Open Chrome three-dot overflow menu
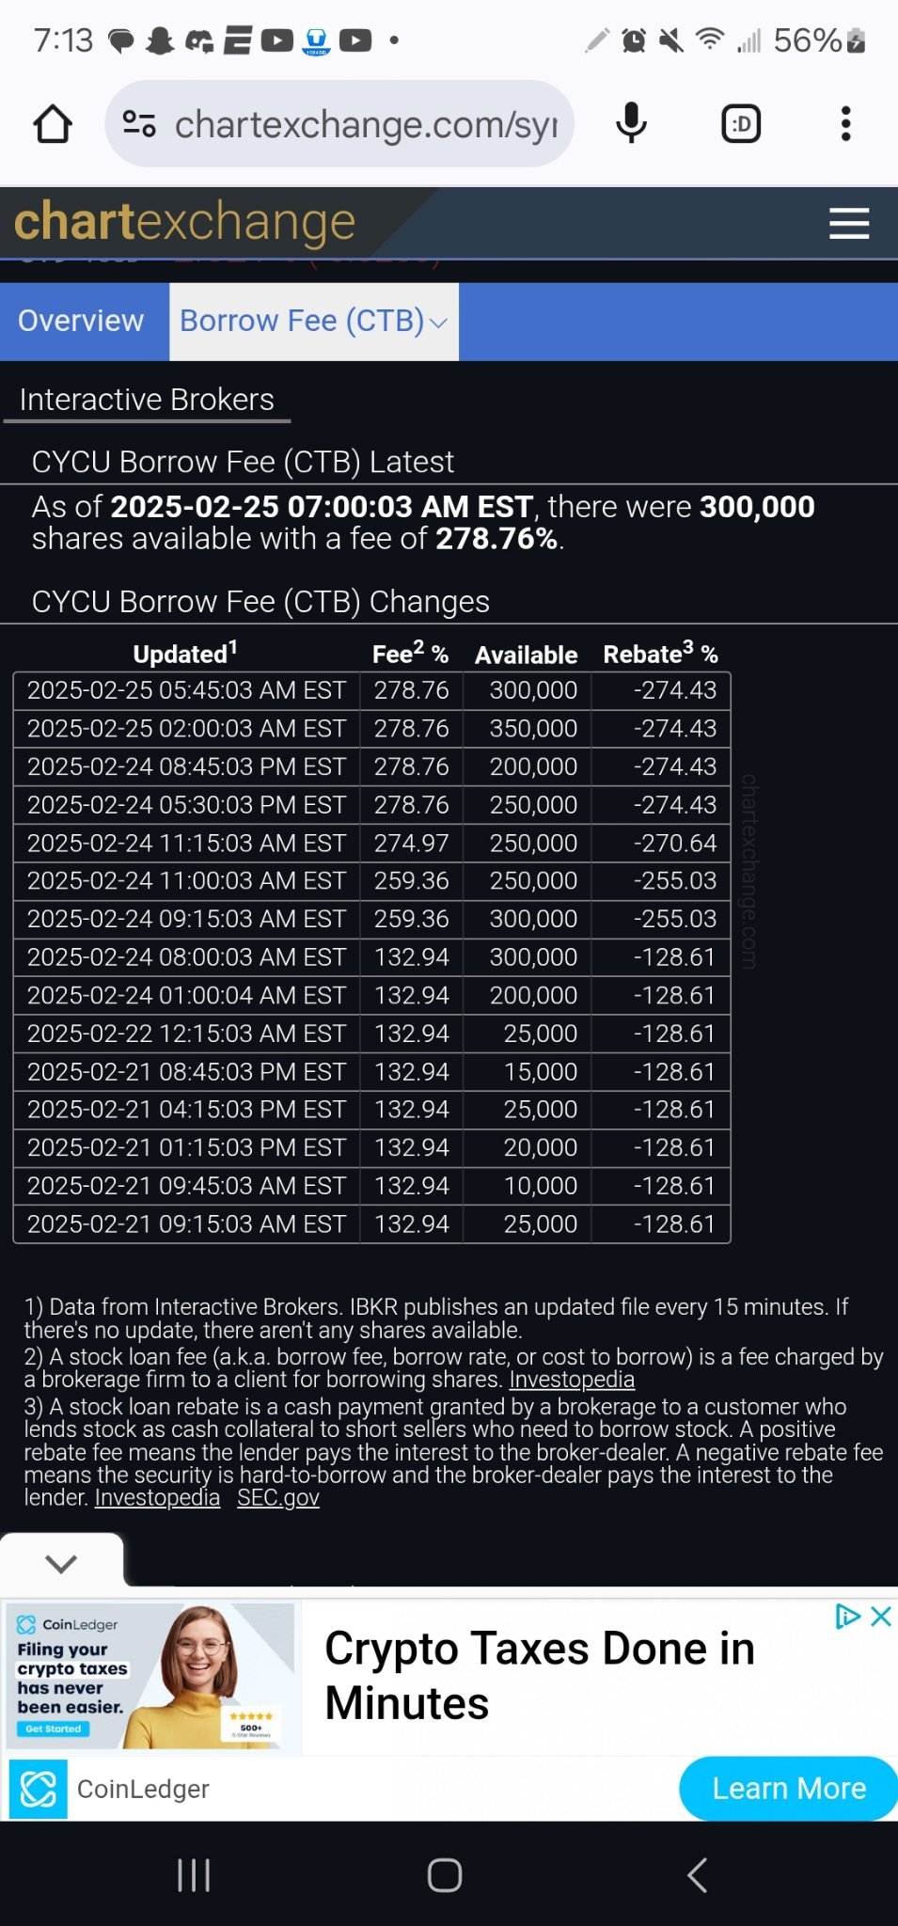Viewport: 898px width, 1926px height. (x=846, y=124)
